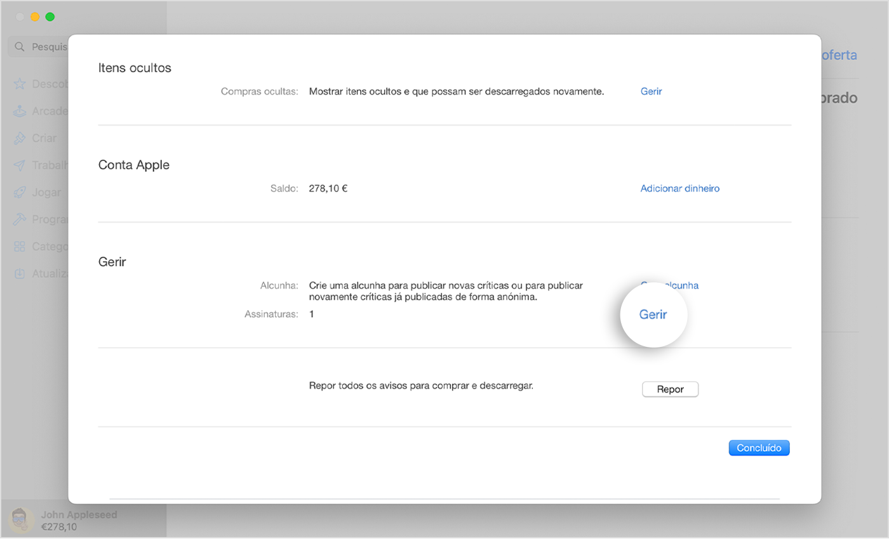Open Categorias via the grid icon
Image resolution: width=889 pixels, height=539 pixels.
20,246
